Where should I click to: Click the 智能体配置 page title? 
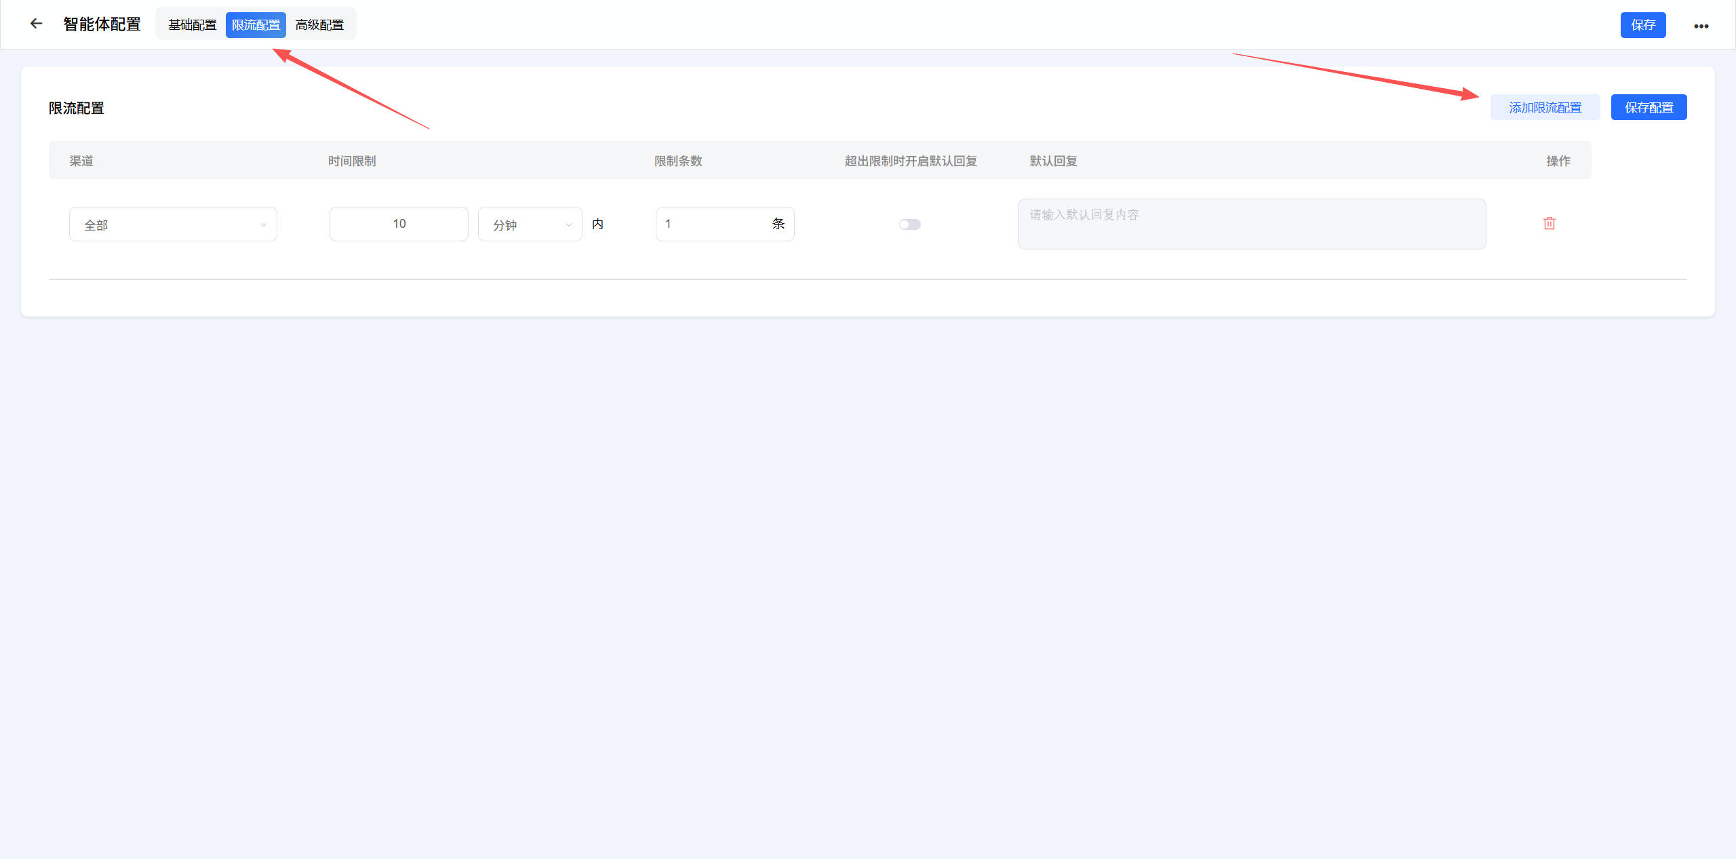pyautogui.click(x=102, y=24)
